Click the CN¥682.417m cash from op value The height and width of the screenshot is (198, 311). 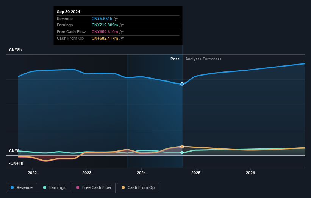(105, 39)
